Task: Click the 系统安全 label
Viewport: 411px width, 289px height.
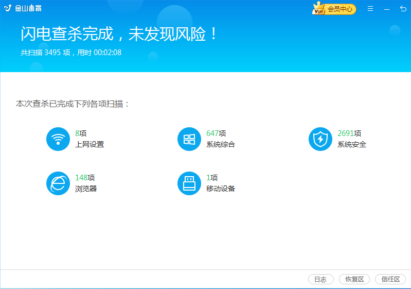Action: click(x=352, y=144)
